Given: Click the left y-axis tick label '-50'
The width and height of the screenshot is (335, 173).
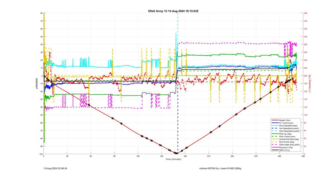Looking at the screenshot, I should 41,115.
